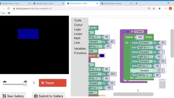The image size is (174, 98).
Task: Click the repeat block label
Action: pos(129,37)
